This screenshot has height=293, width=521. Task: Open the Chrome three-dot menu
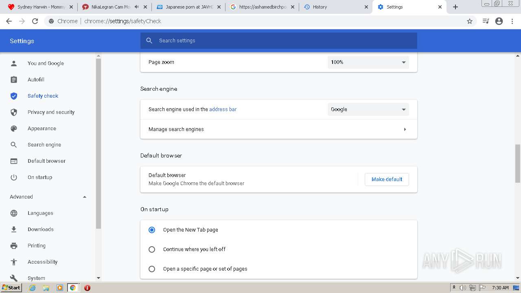(512, 21)
